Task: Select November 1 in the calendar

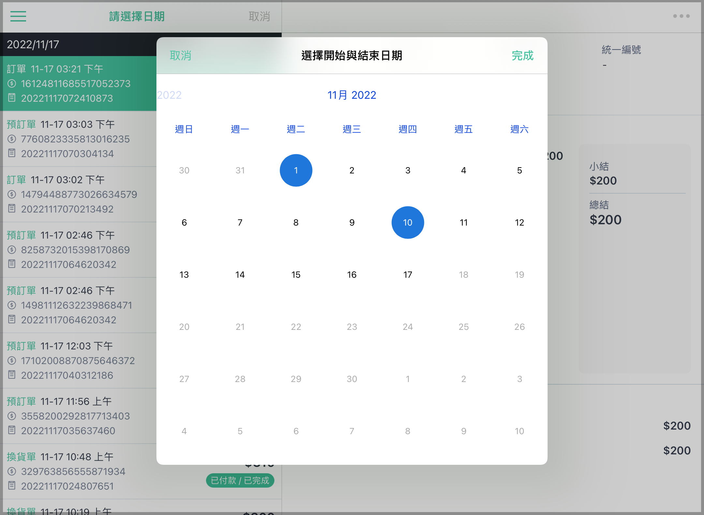Action: click(296, 170)
